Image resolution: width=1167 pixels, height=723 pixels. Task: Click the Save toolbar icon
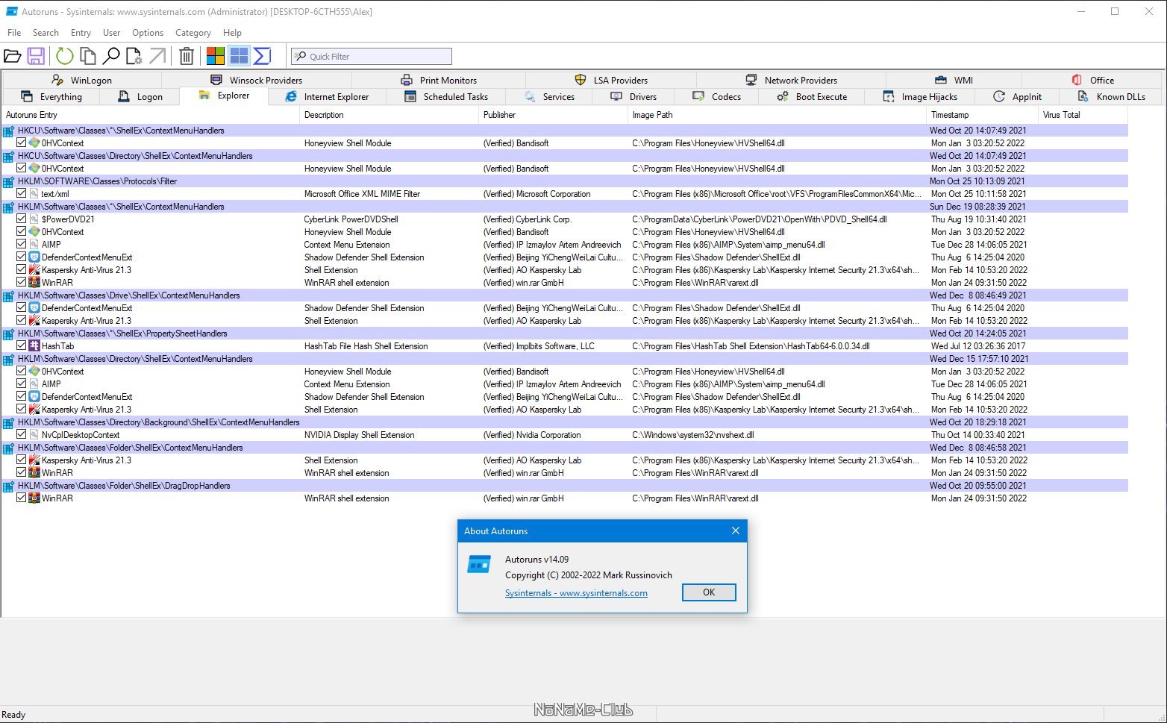point(36,56)
